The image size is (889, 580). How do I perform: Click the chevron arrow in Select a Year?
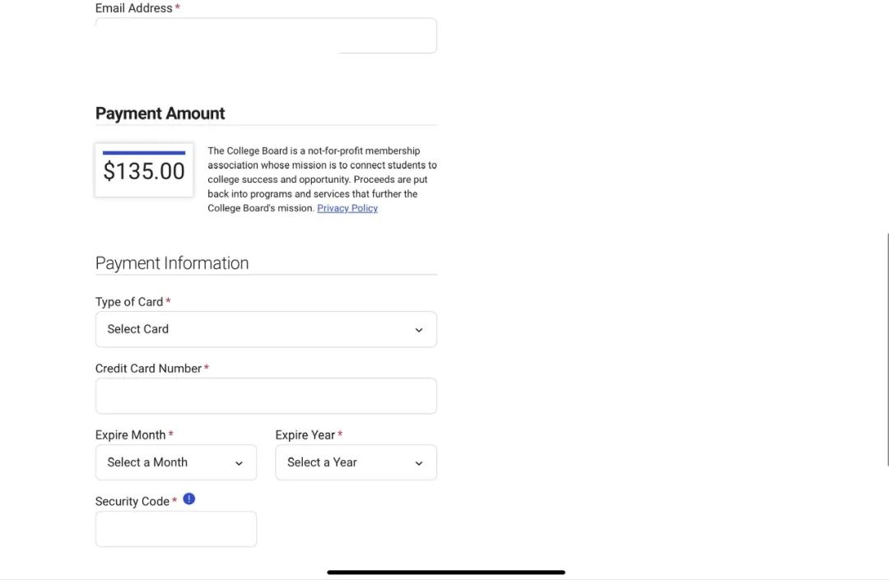tap(418, 463)
